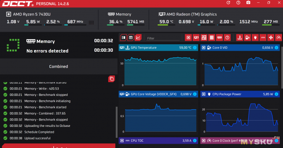This screenshot has height=148, width=283.
Task: Switch monitoring to table view layout
Action: (x=131, y=37)
